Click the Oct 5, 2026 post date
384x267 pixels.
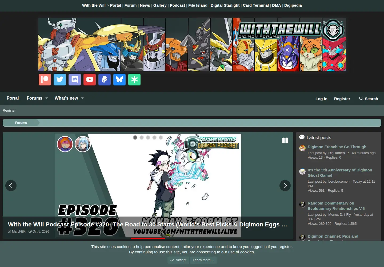(41, 231)
